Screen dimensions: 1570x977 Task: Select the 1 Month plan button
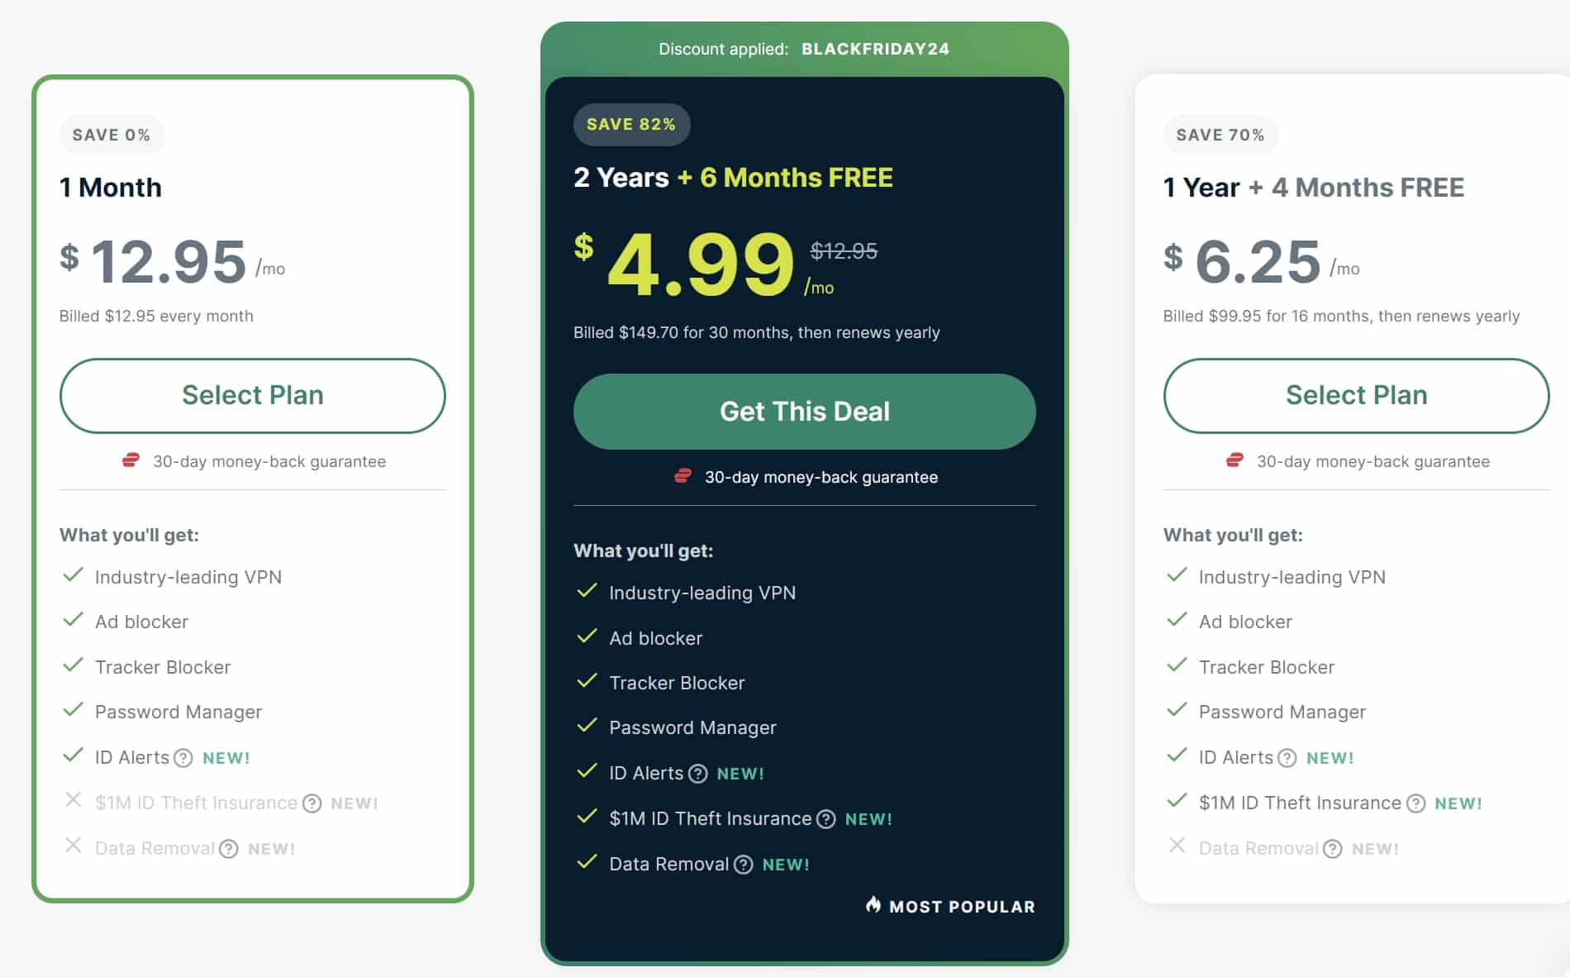click(253, 396)
